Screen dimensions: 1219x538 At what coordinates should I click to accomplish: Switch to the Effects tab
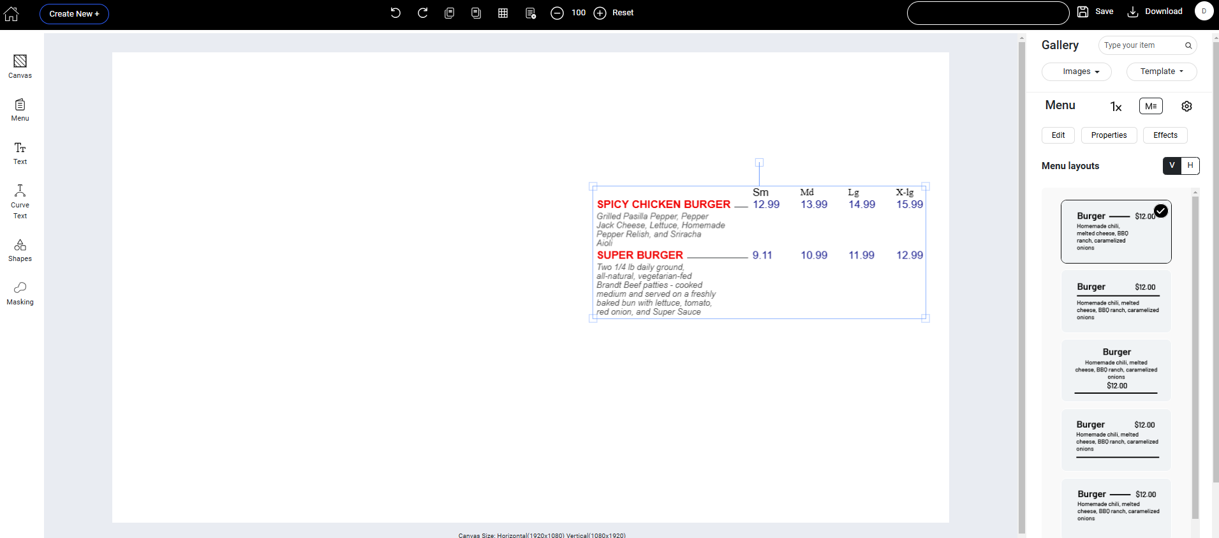[x=1165, y=135]
